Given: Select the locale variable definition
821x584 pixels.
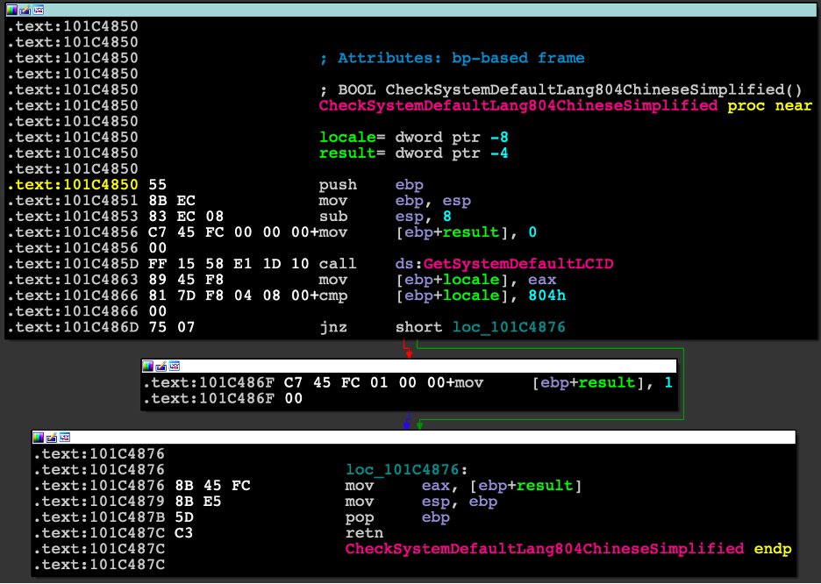Looking at the screenshot, I should coord(337,137).
